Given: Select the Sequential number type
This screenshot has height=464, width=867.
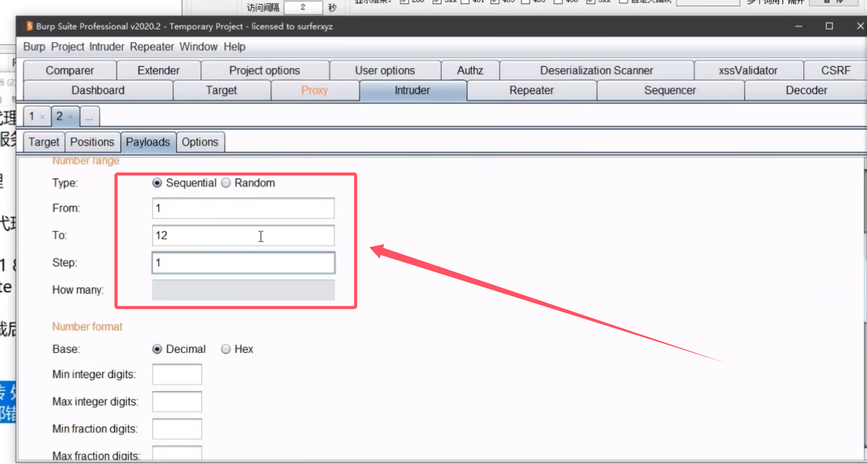Looking at the screenshot, I should [x=157, y=183].
